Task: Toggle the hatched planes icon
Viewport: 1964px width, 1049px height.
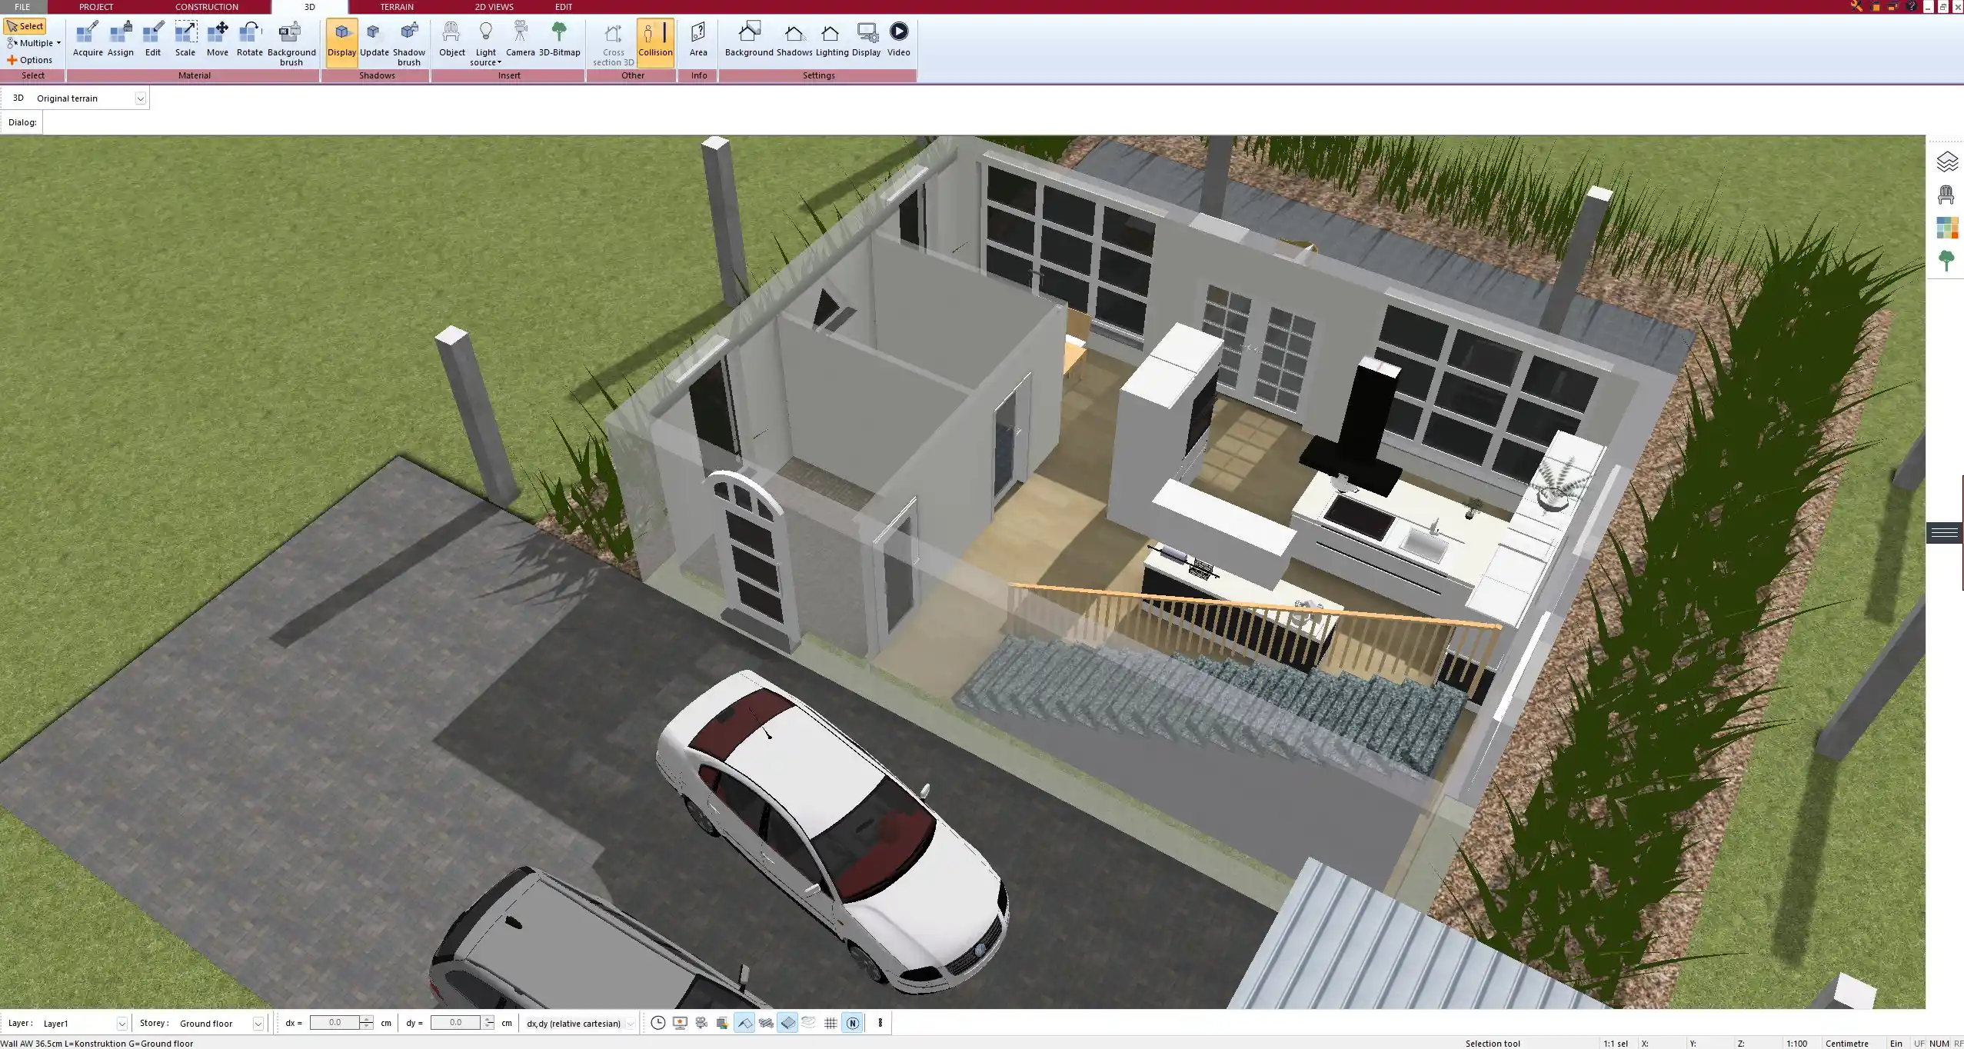Action: point(766,1023)
